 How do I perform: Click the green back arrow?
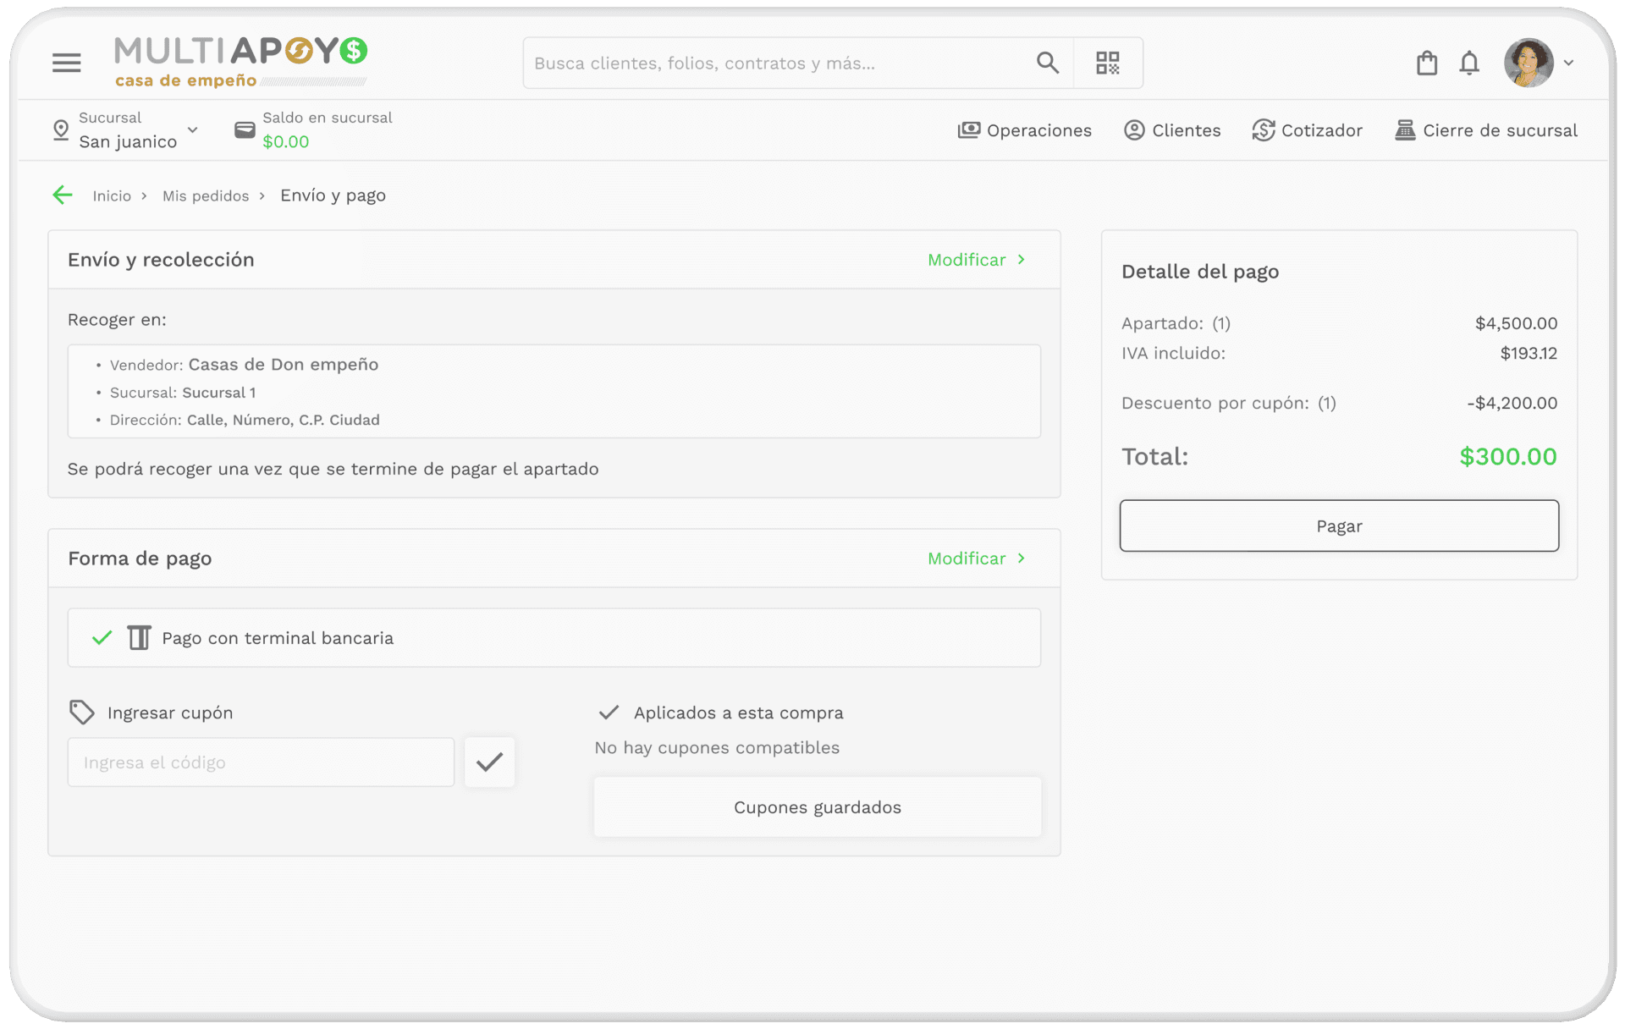click(x=63, y=195)
